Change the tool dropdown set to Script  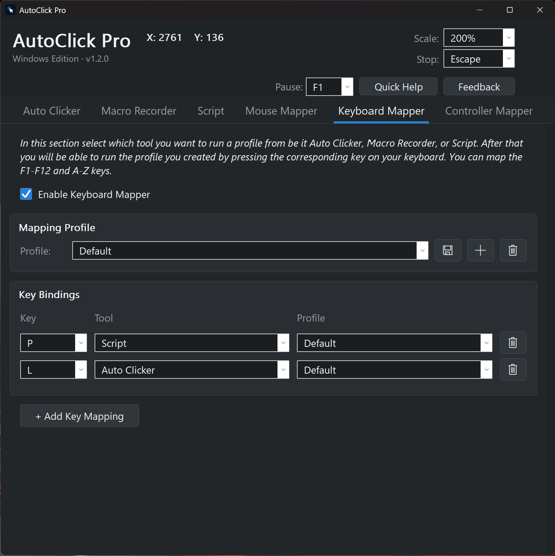[192, 343]
